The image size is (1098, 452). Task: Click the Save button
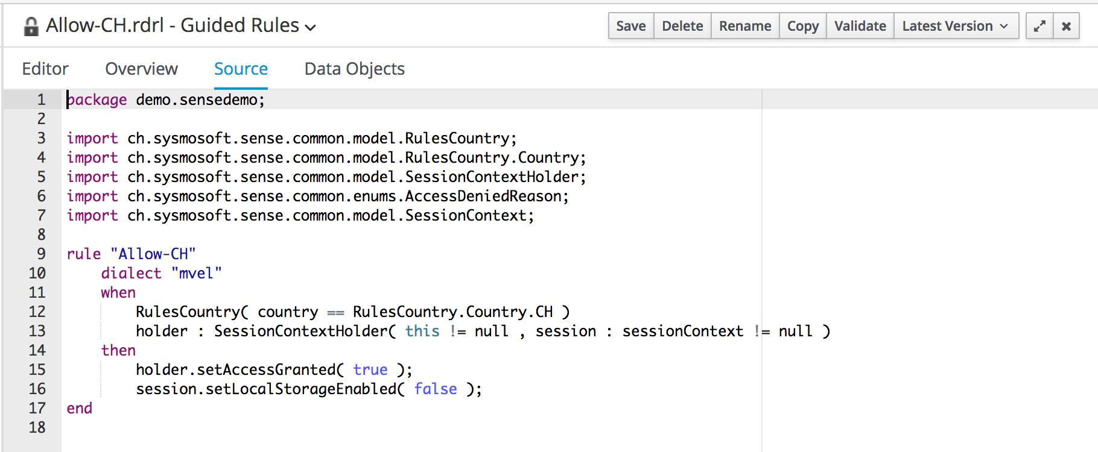coord(630,26)
